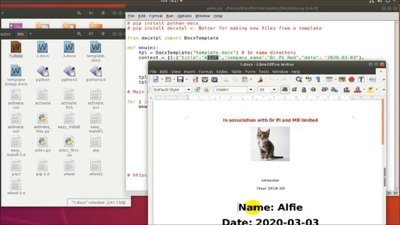Switch view mode in bin file manager

[x=91, y=34]
